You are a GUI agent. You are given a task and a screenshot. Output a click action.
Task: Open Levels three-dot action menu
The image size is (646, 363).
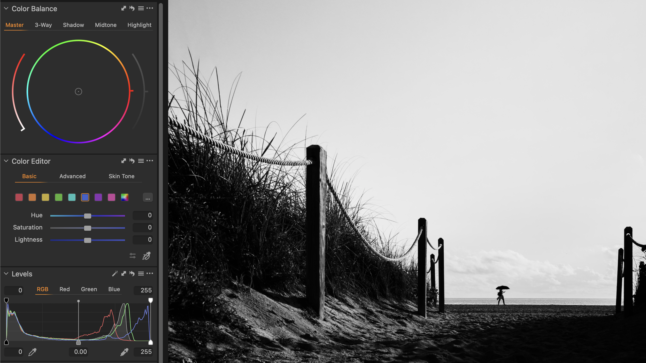point(150,273)
